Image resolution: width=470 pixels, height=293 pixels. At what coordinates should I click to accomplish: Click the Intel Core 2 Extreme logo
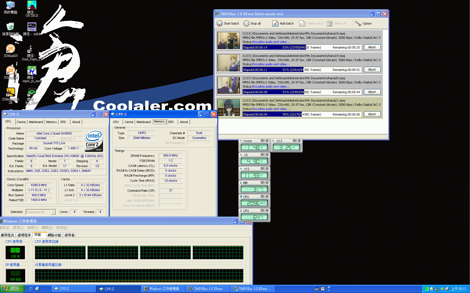[94, 141]
